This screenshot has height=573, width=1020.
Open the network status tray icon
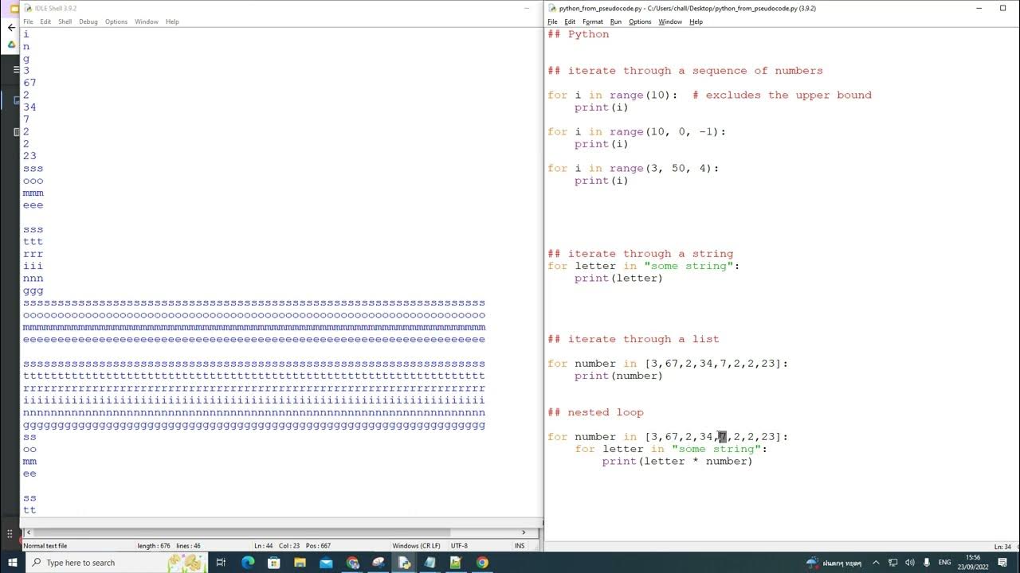[x=893, y=563]
